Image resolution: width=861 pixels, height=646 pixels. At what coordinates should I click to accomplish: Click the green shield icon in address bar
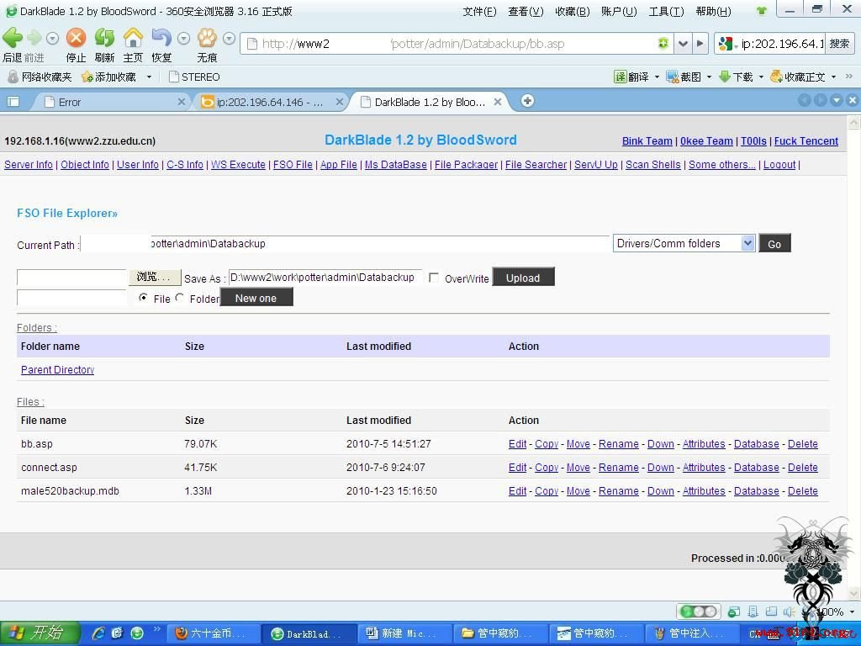click(663, 44)
